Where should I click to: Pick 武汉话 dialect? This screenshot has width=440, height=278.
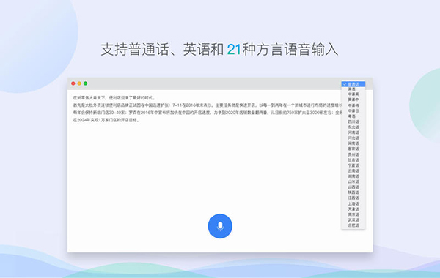point(353,219)
